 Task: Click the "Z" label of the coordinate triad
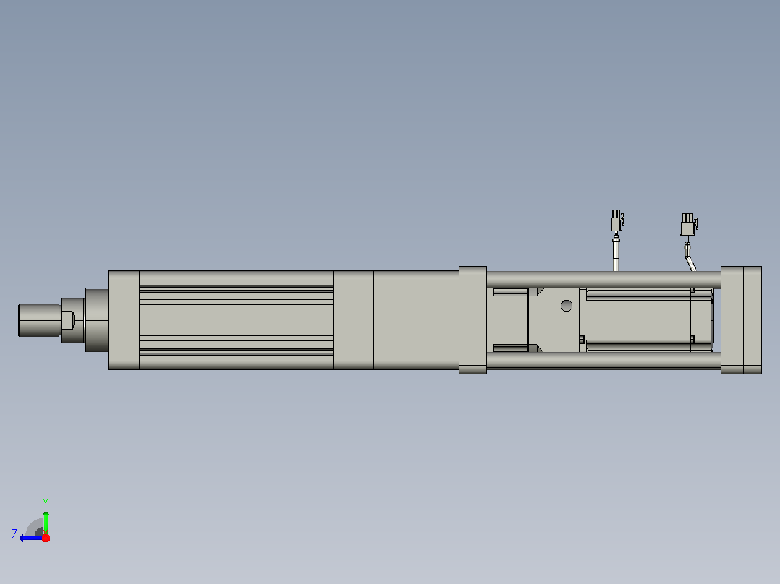pyautogui.click(x=14, y=534)
